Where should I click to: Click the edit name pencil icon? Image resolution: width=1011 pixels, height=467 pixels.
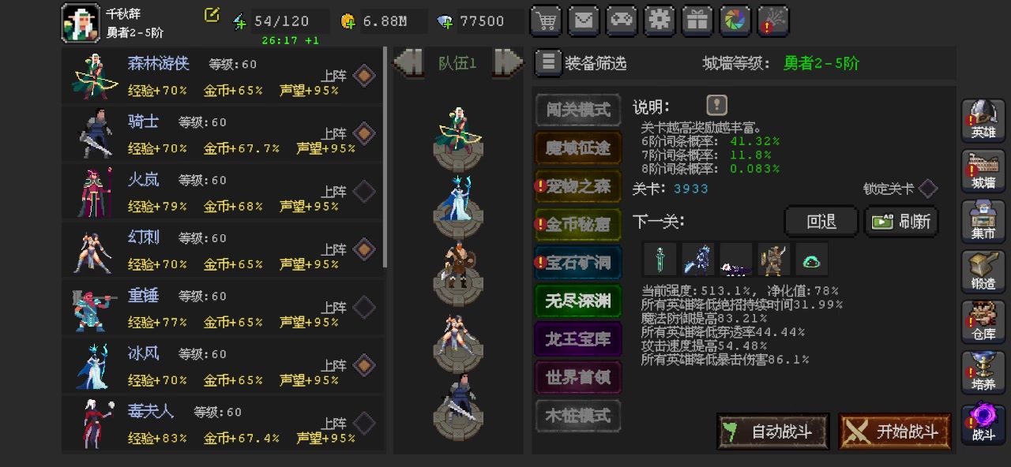212,14
